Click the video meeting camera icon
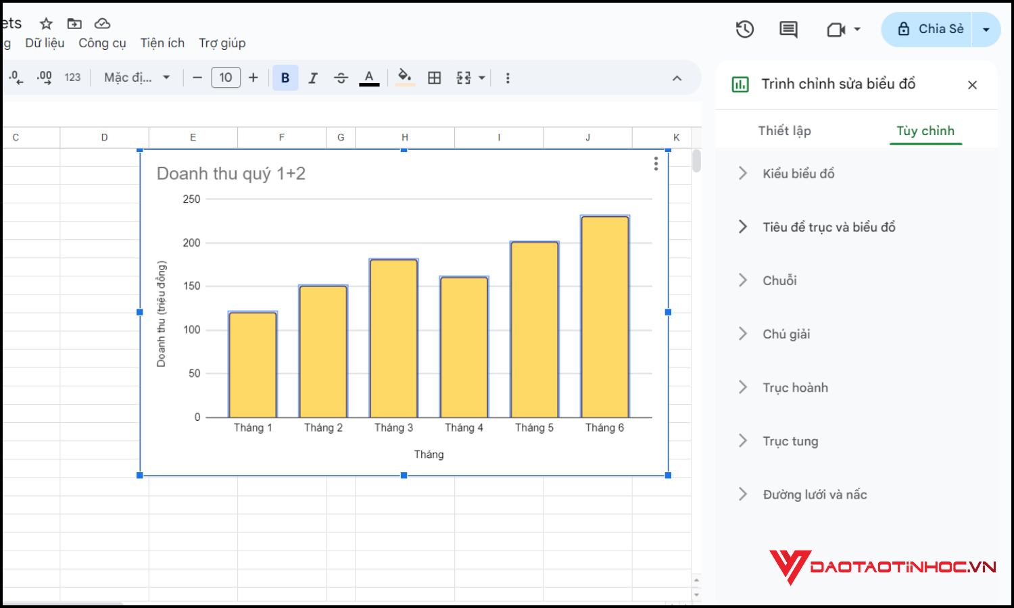Viewport: 1014px width, 608px height. (x=836, y=30)
